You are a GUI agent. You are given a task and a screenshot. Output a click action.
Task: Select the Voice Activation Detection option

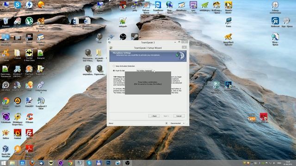[124, 66]
